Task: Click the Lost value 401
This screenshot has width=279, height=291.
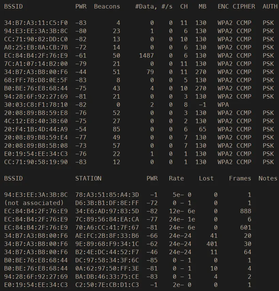Action: point(212,244)
